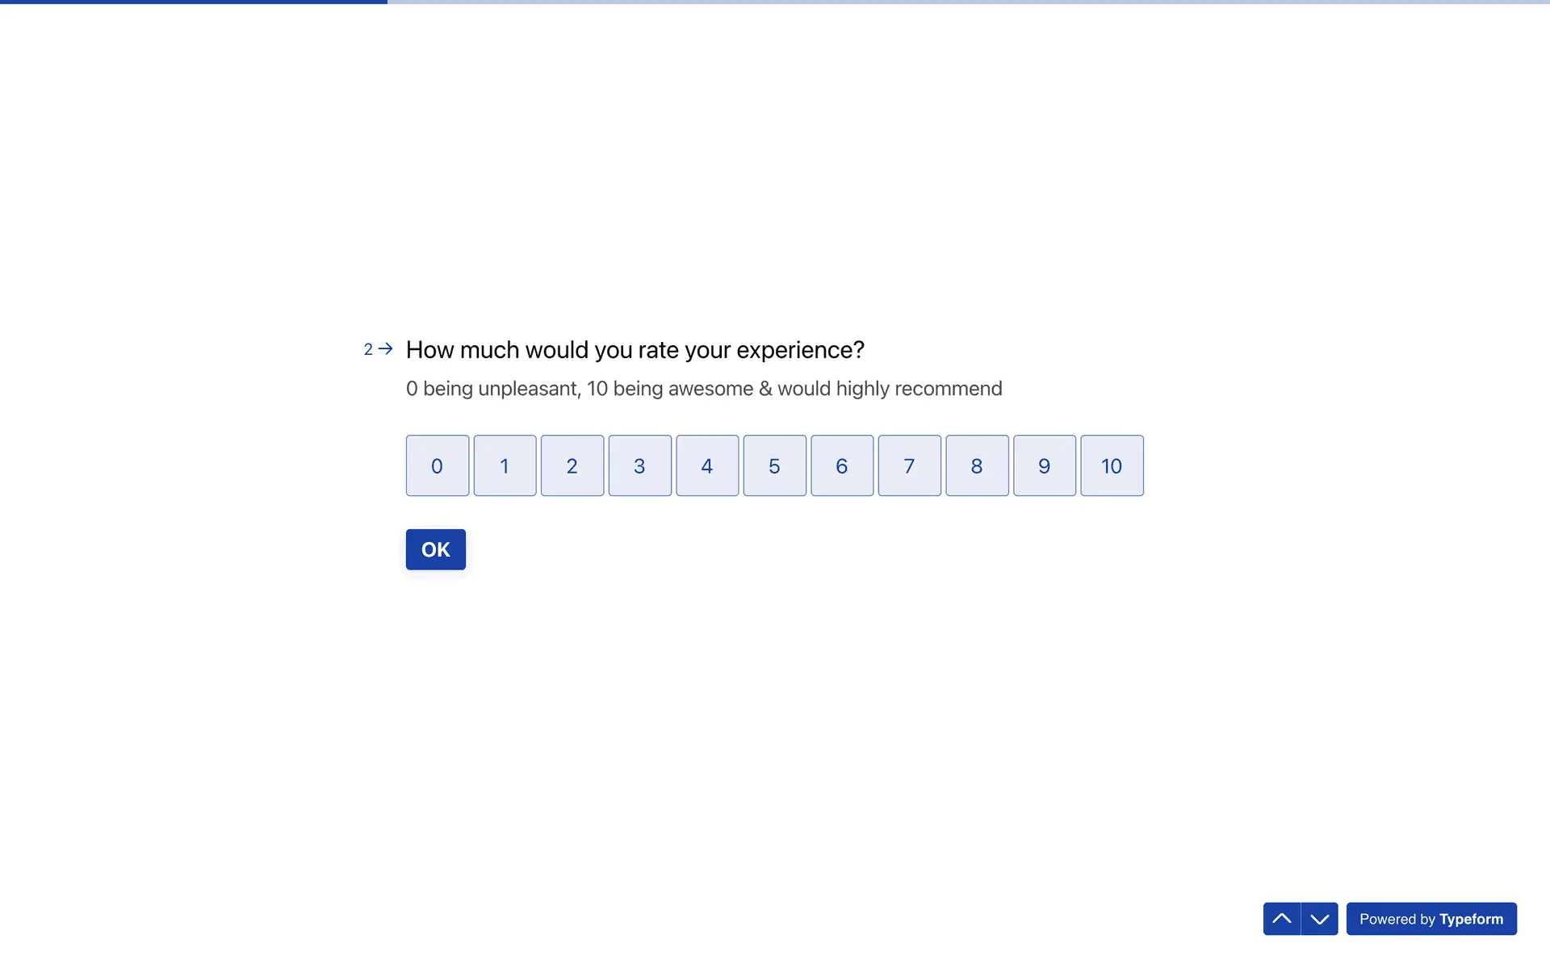Rate the experience as 7
The image size is (1550, 968).
coord(909,465)
